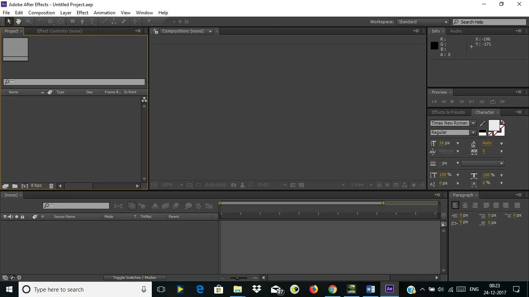Open the Layer menu
This screenshot has width=529, height=297.
(x=66, y=13)
